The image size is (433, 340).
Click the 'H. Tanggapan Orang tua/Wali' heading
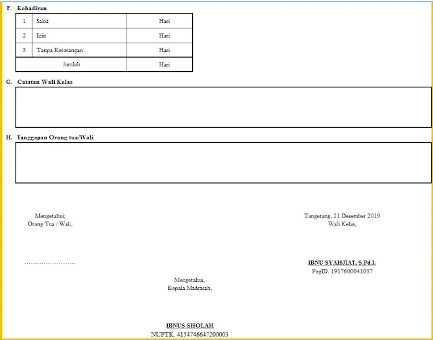click(x=49, y=137)
